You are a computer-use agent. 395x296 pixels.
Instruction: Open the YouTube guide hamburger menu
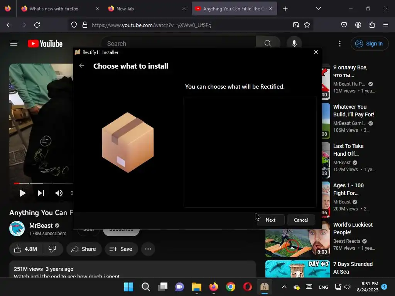(x=14, y=44)
